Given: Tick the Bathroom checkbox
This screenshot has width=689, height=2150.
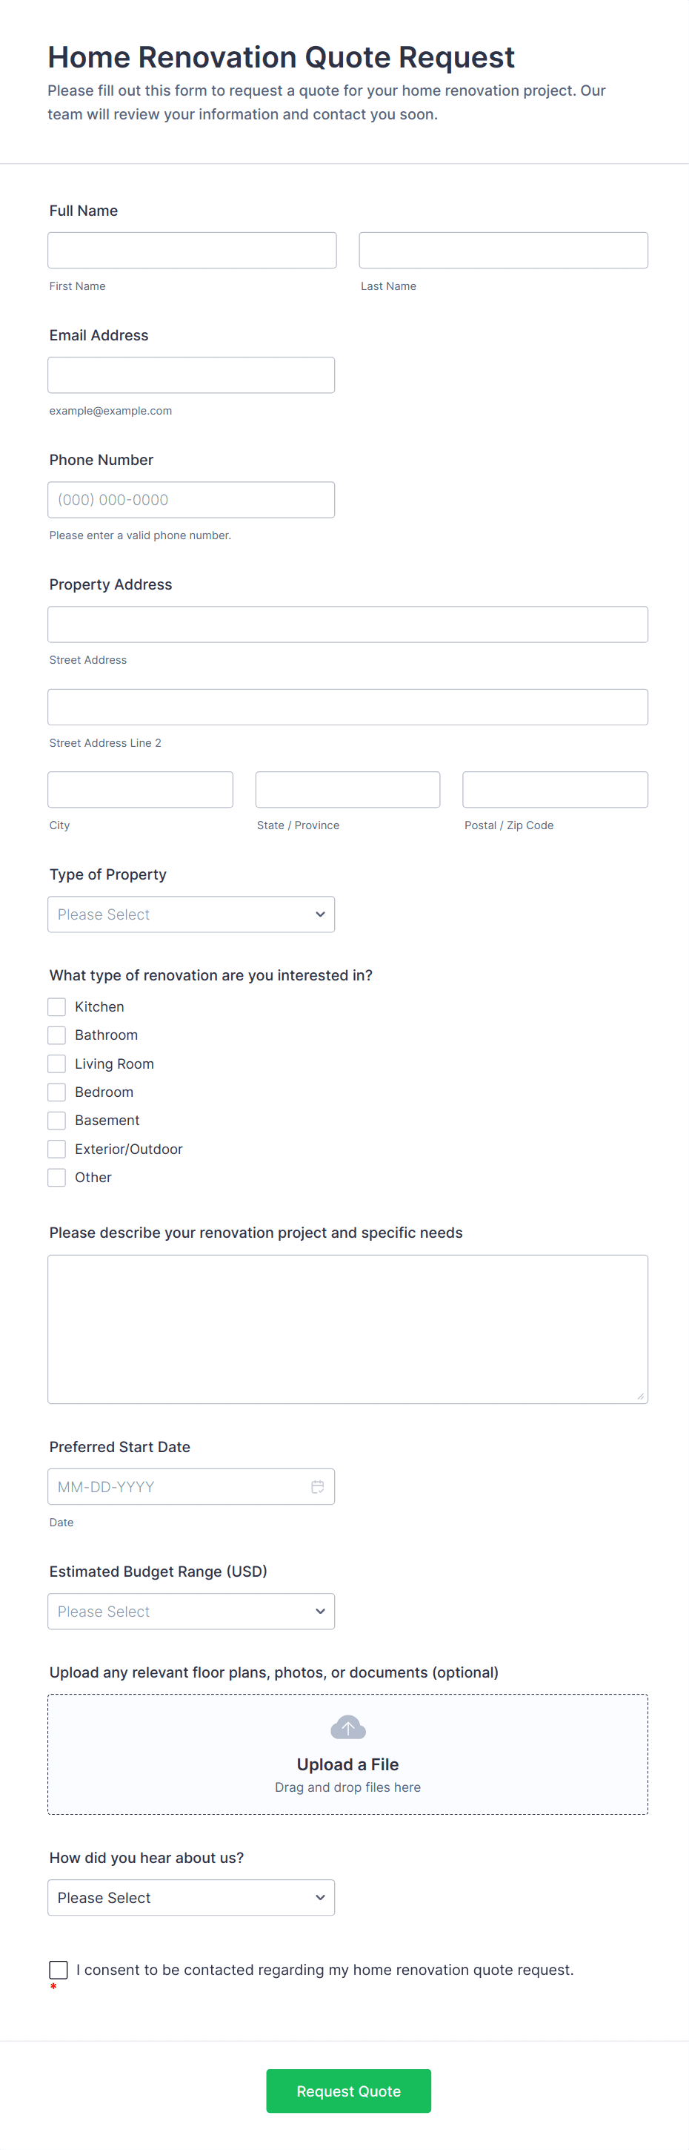Looking at the screenshot, I should (x=57, y=1035).
